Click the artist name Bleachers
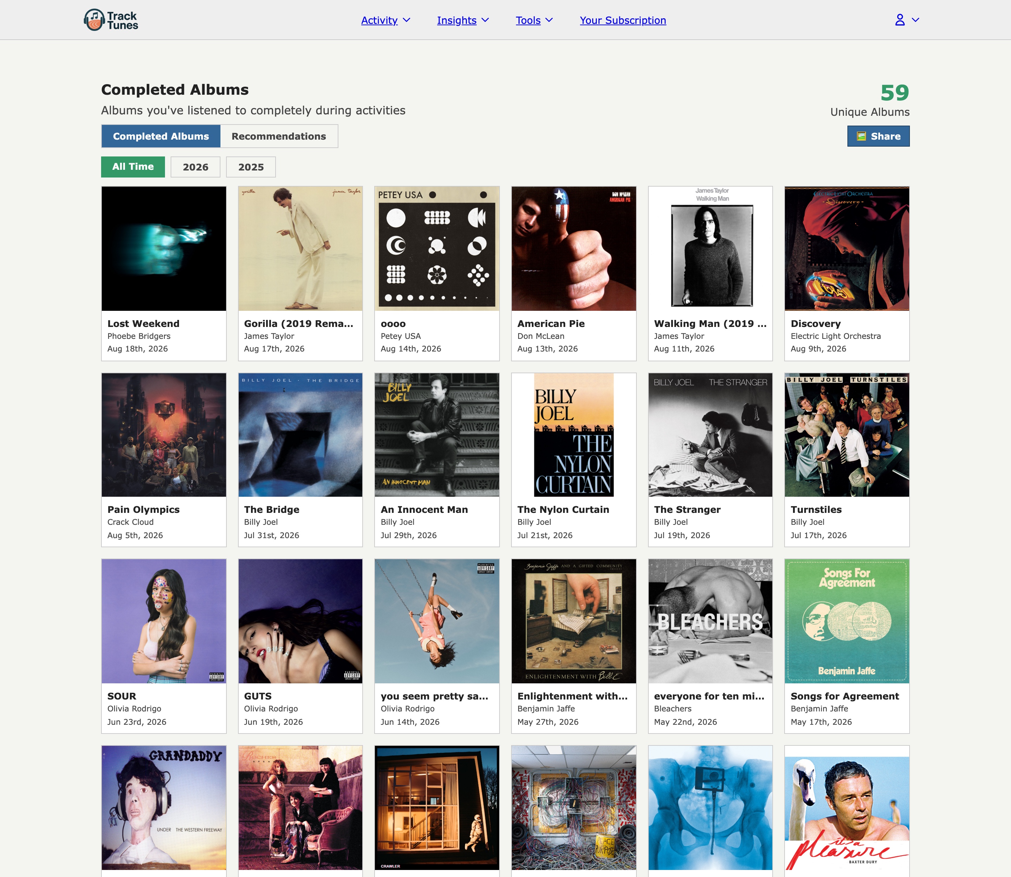 (x=673, y=709)
